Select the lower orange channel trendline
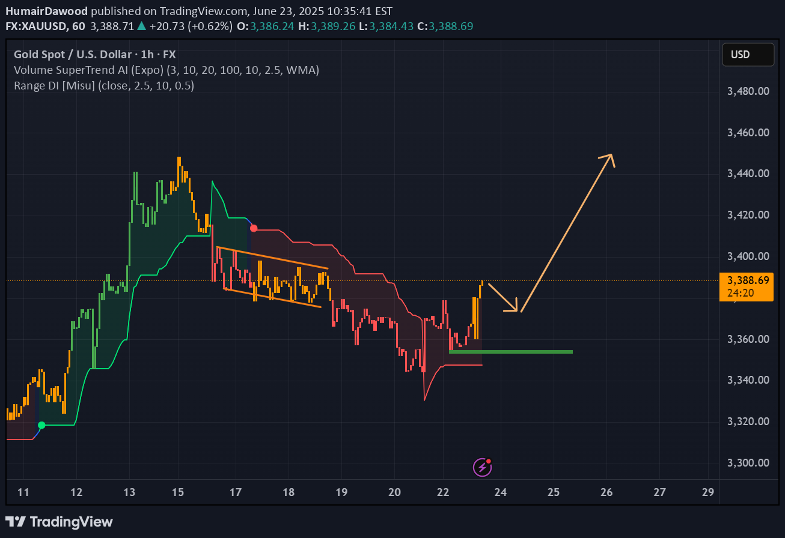Screen dimensions: 785x538 [x=272, y=298]
